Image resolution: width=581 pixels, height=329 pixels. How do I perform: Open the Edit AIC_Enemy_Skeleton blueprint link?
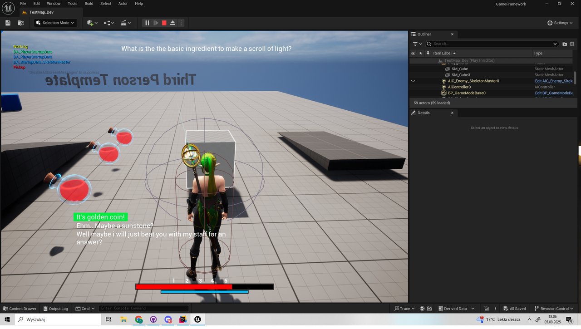[x=554, y=81]
